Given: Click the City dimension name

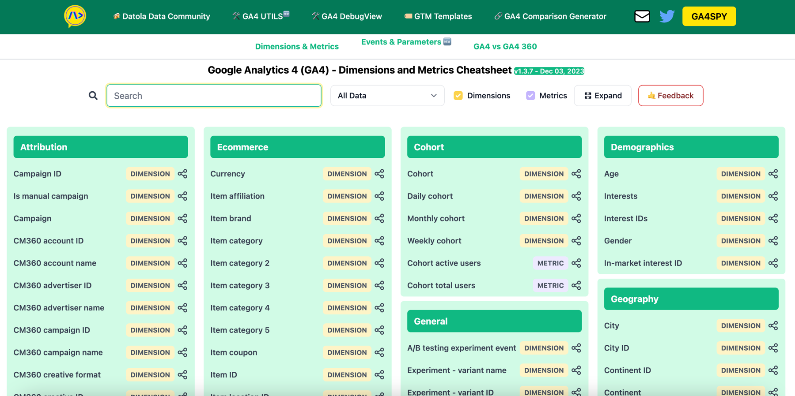Looking at the screenshot, I should click(612, 325).
